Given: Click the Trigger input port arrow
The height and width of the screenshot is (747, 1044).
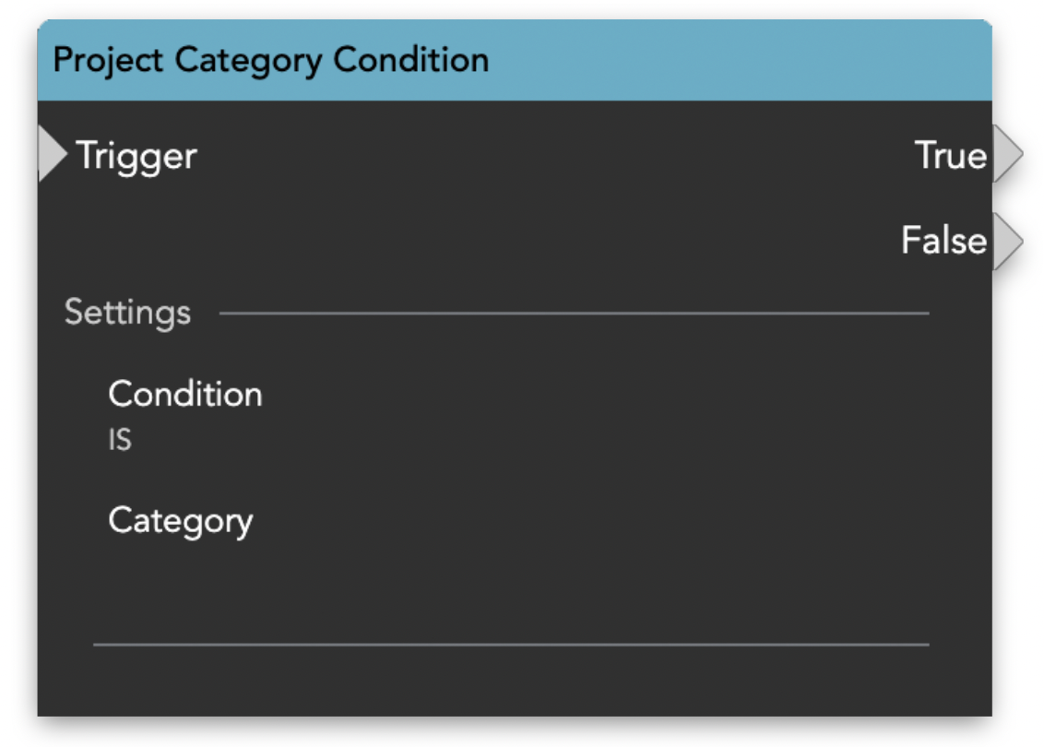Looking at the screenshot, I should (x=52, y=155).
